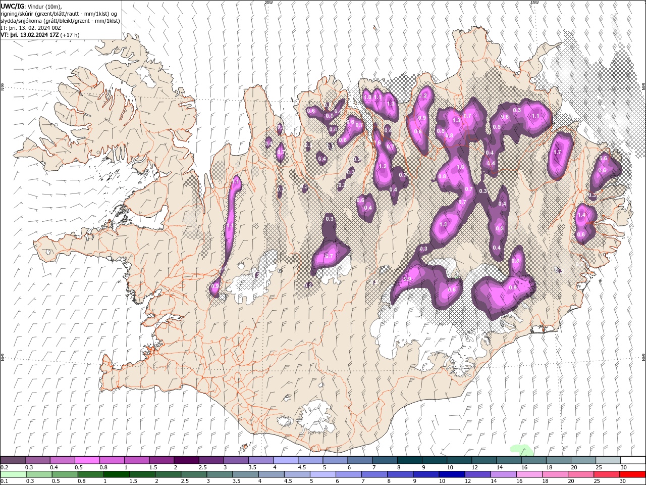This screenshot has height=485, width=646.
Task: Click the 18–20 grey-teal snow swatch
Action: (x=558, y=460)
